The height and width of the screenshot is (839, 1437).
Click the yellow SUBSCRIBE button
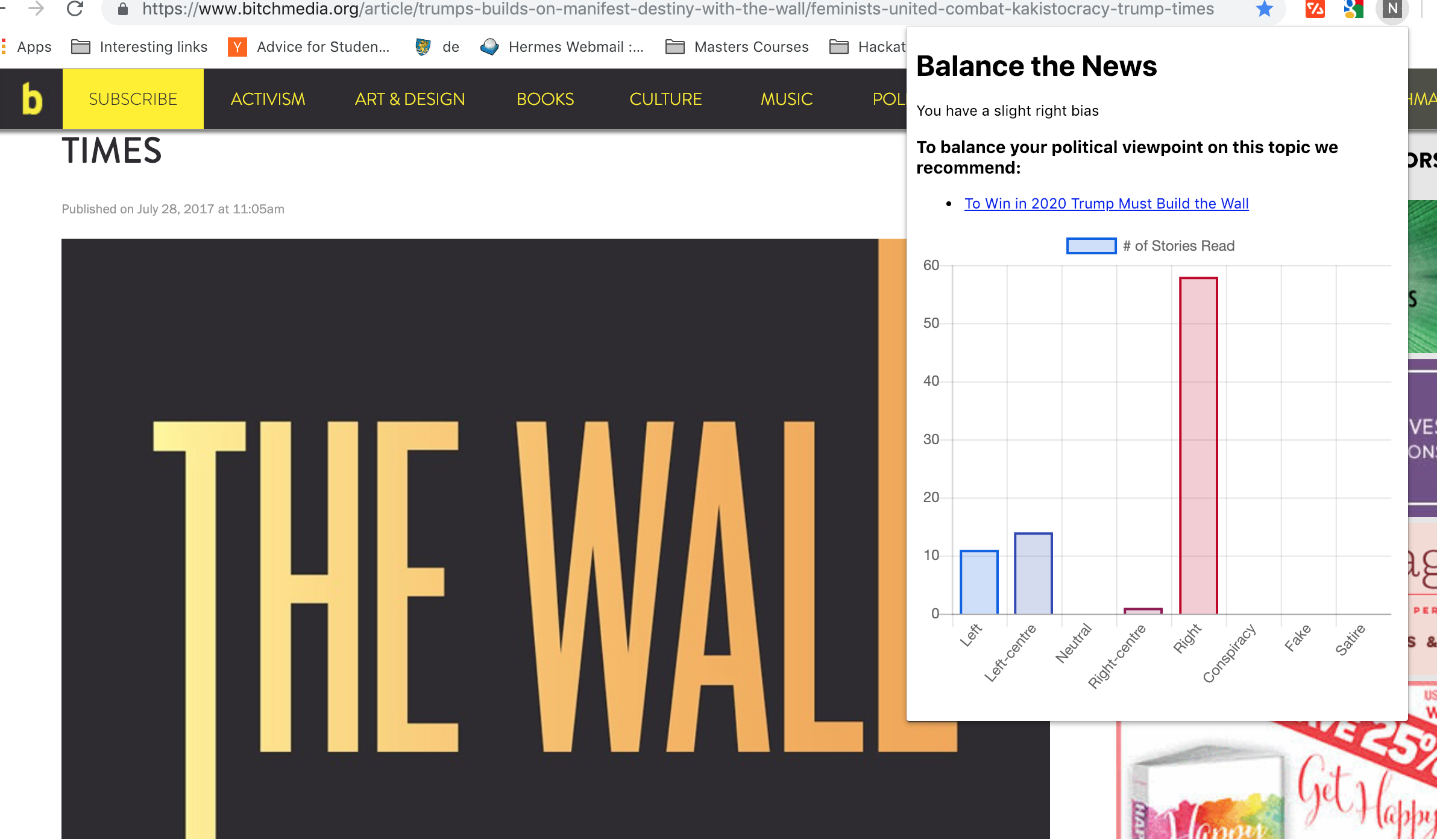click(133, 99)
